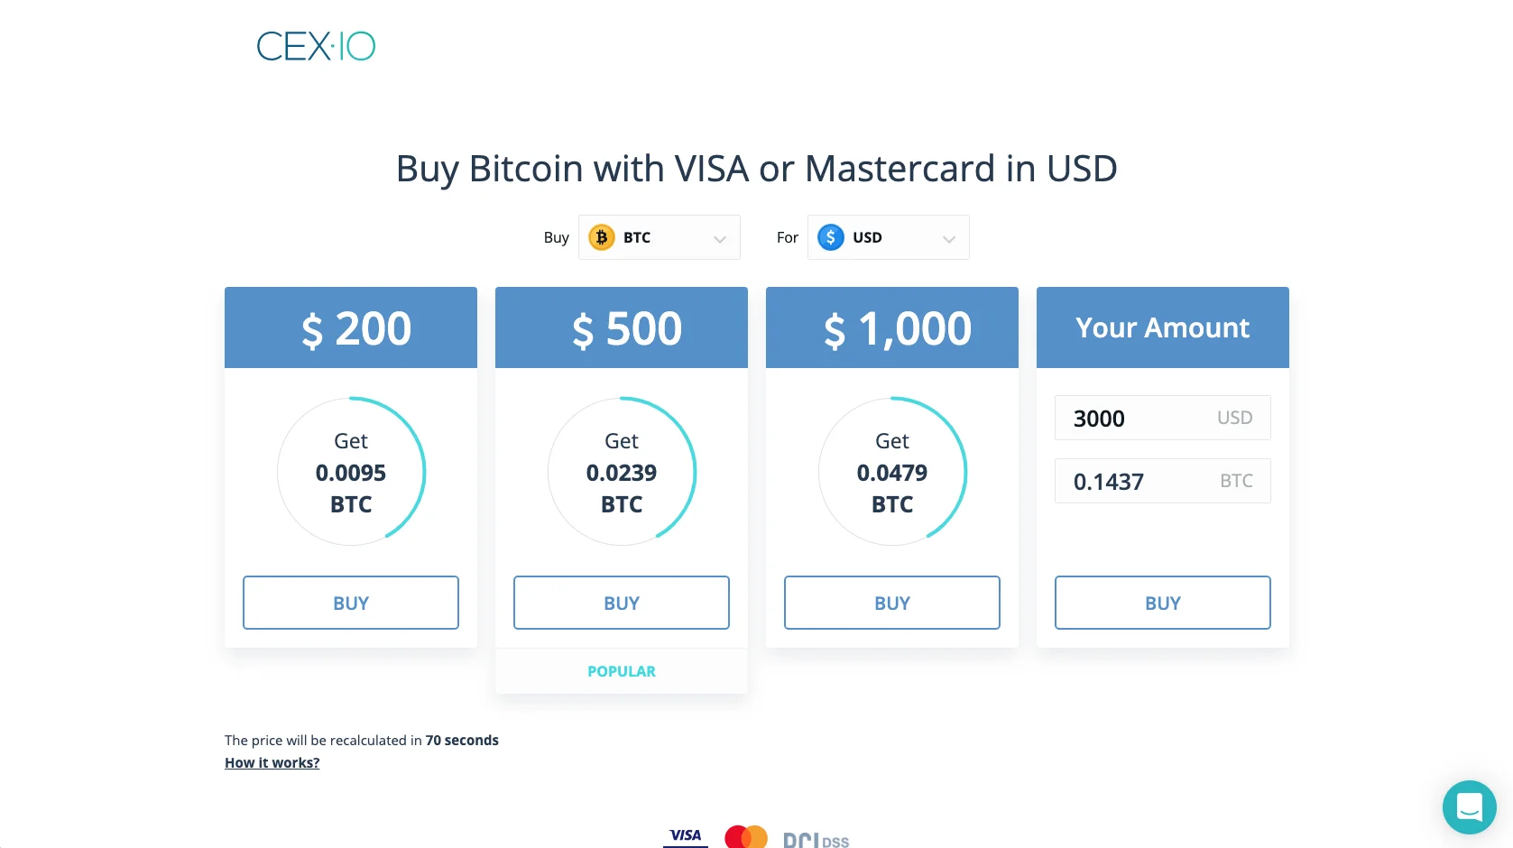The width and height of the screenshot is (1513, 848).
Task: Click the CEX.IO logo
Action: pyautogui.click(x=316, y=46)
